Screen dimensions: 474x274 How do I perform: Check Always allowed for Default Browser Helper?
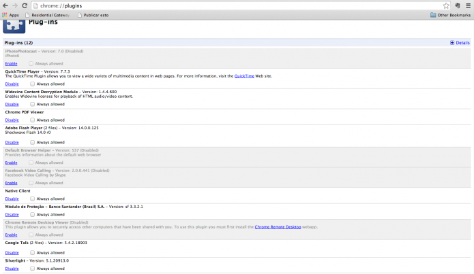tap(31, 162)
